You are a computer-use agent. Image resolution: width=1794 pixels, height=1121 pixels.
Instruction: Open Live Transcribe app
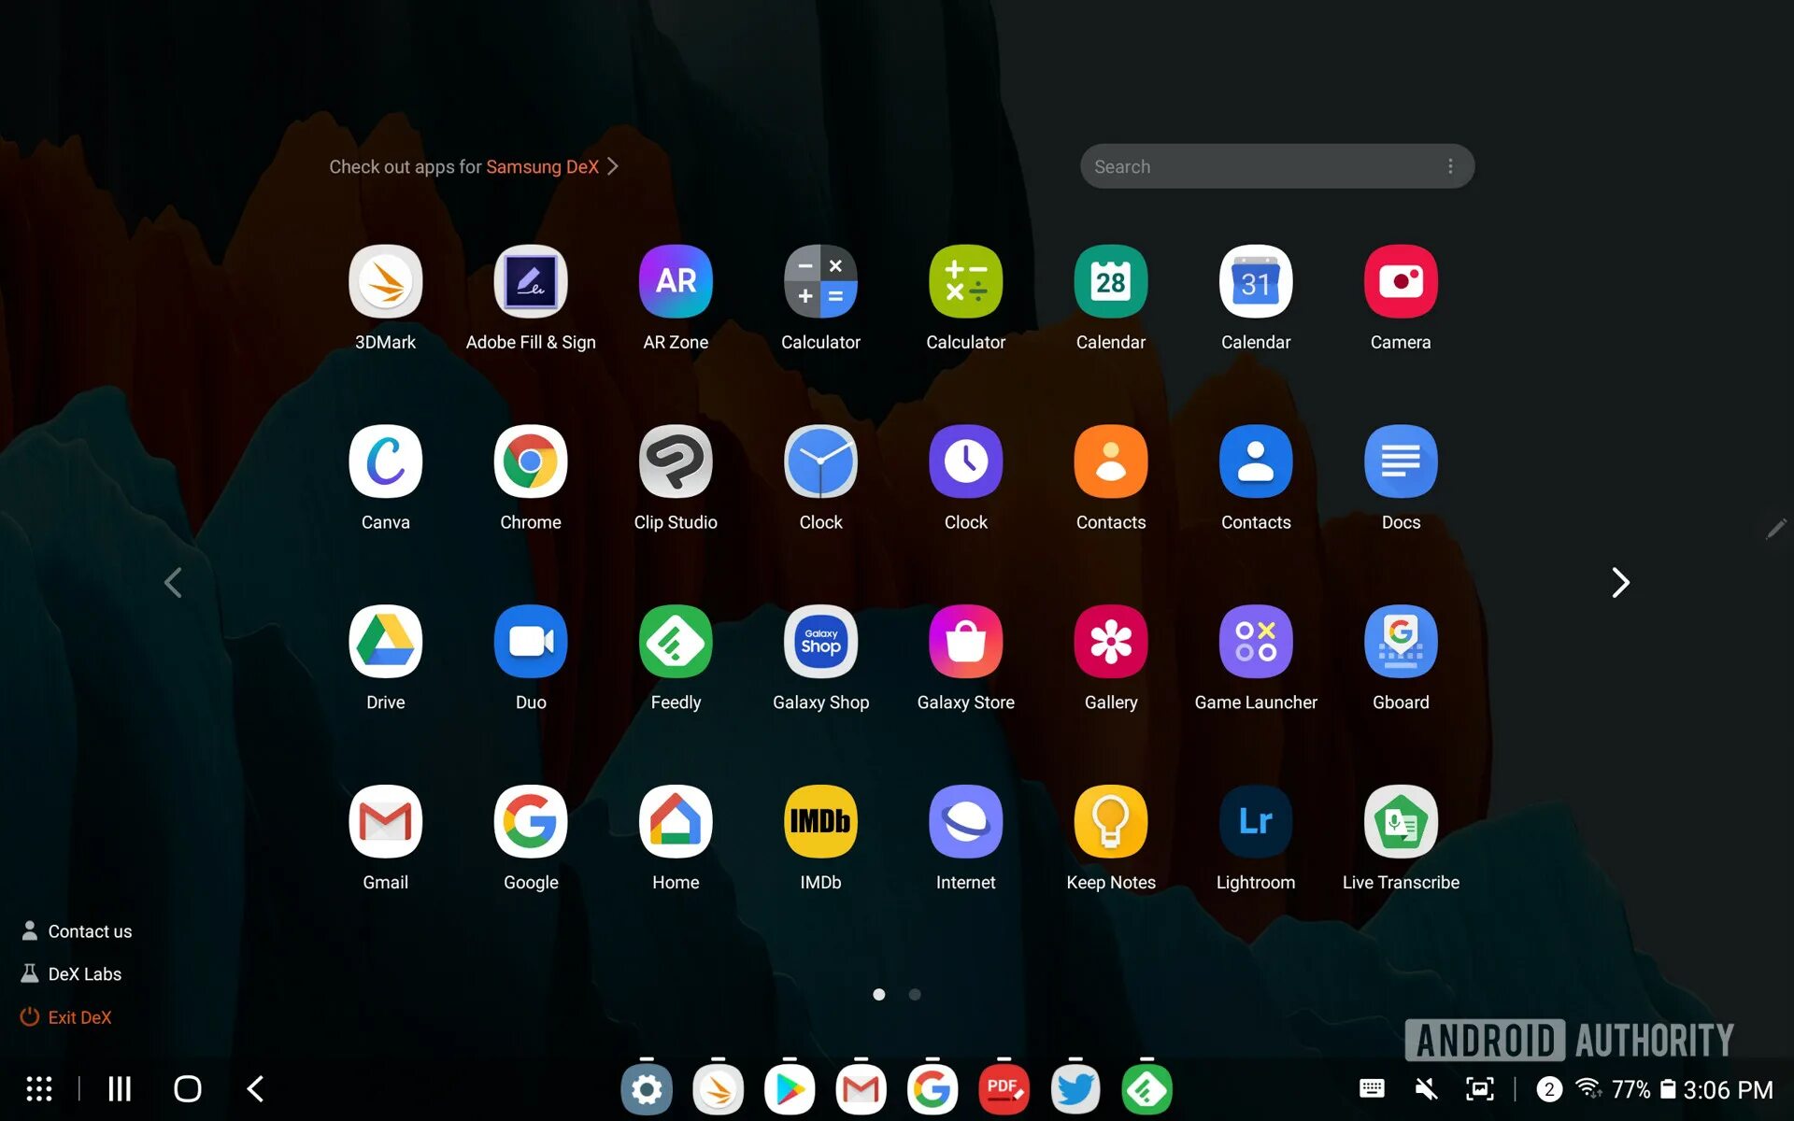(1400, 822)
